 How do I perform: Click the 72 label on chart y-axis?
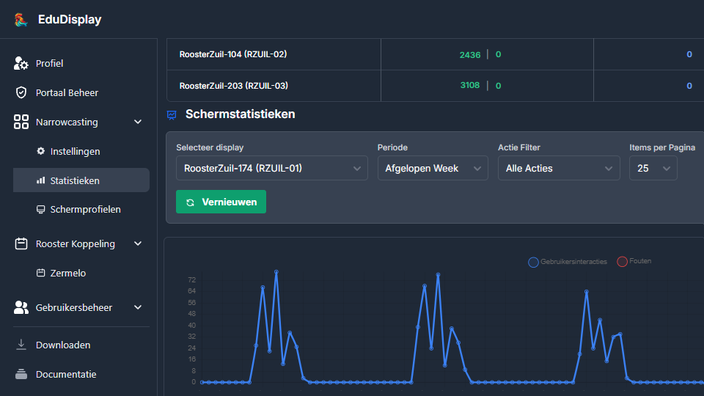pos(191,279)
